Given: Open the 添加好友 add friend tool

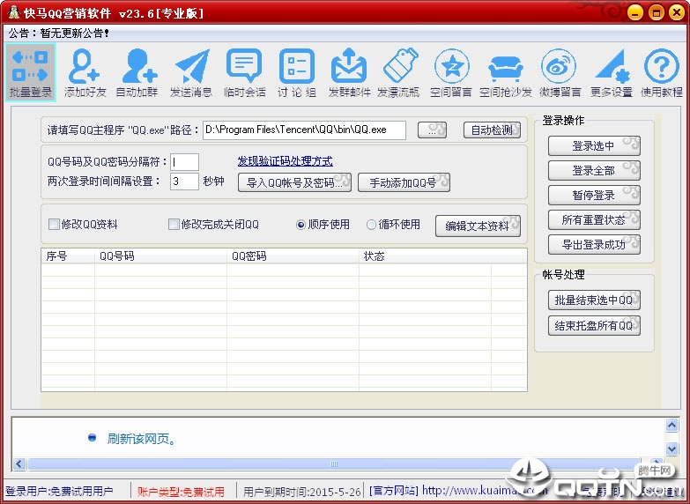Looking at the screenshot, I should coord(85,72).
